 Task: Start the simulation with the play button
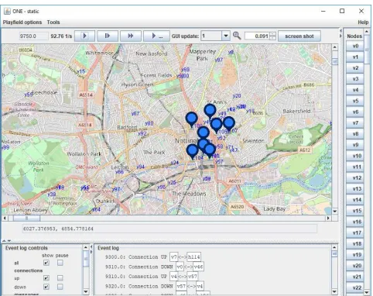[x=85, y=36]
